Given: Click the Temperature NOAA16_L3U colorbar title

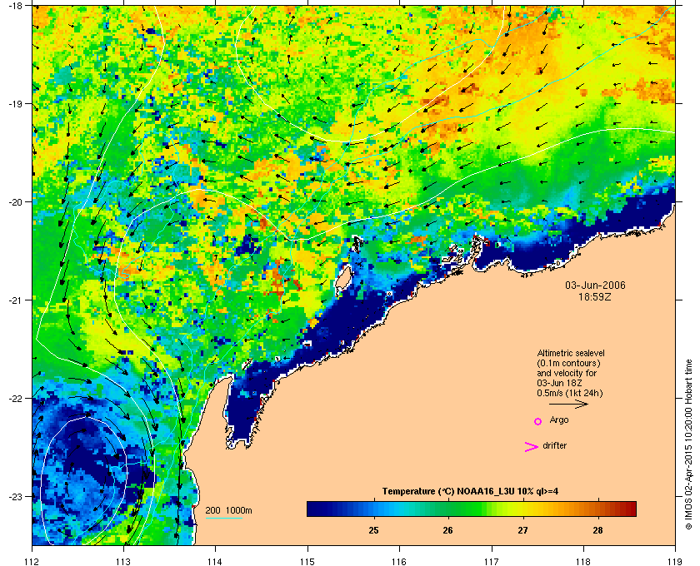Looking at the screenshot, I should pyautogui.click(x=470, y=492).
